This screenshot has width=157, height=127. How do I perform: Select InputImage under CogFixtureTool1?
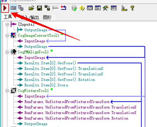[35, 96]
